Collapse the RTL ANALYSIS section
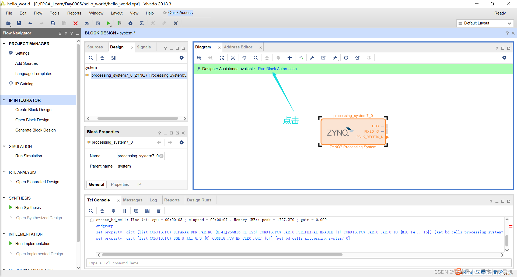 (x=4, y=172)
